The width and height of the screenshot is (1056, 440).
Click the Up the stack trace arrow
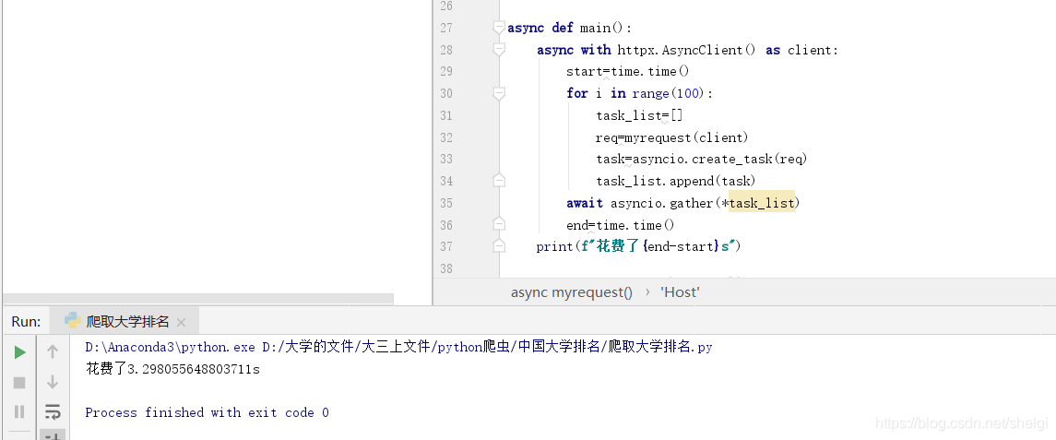[53, 351]
